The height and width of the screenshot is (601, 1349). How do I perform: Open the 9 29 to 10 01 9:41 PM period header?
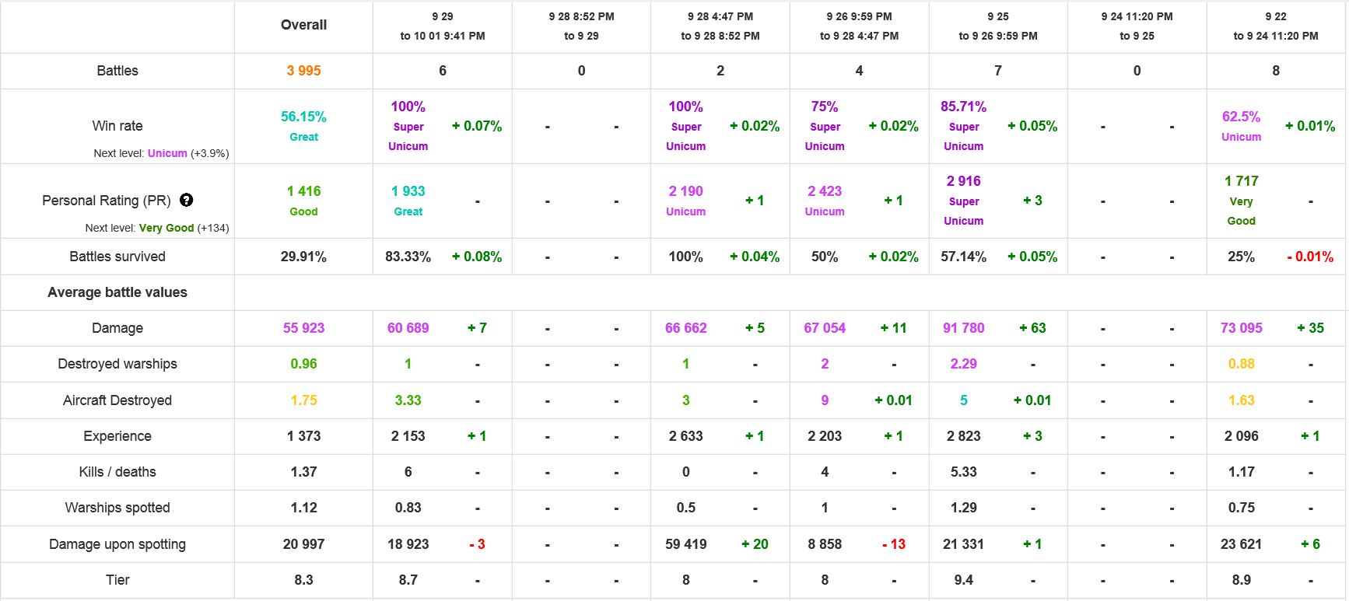coord(442,26)
